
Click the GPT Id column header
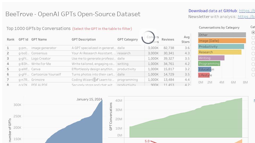pyautogui.click(x=23, y=39)
